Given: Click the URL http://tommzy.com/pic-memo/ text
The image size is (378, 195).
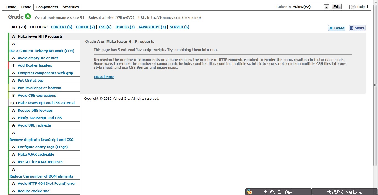Looking at the screenshot, I should (x=170, y=17).
